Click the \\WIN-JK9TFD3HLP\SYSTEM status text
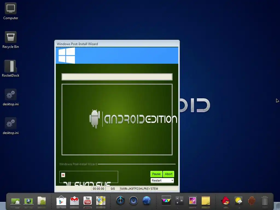 tap(139, 189)
